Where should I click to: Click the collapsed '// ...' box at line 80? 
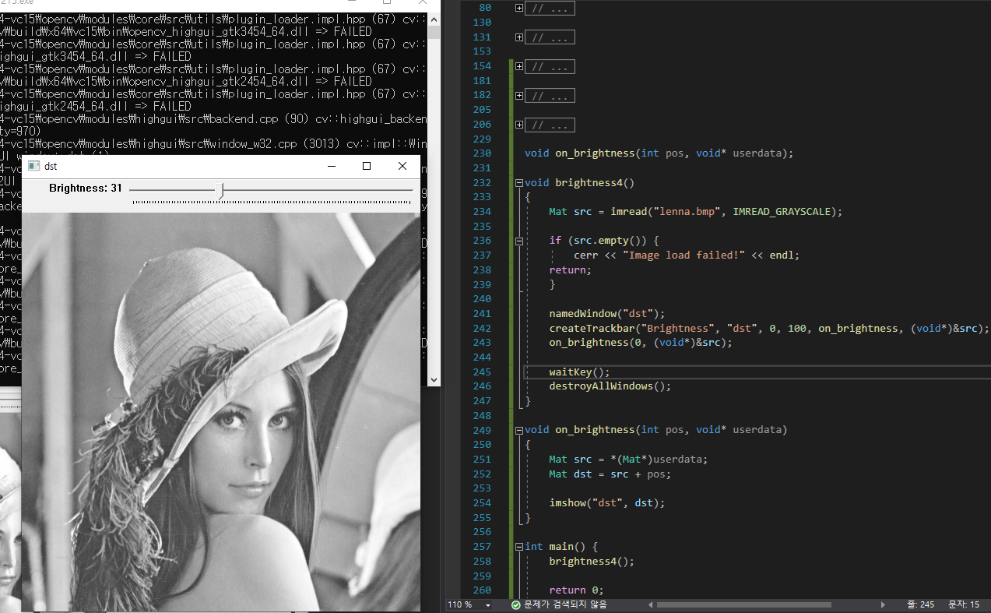[x=550, y=9]
